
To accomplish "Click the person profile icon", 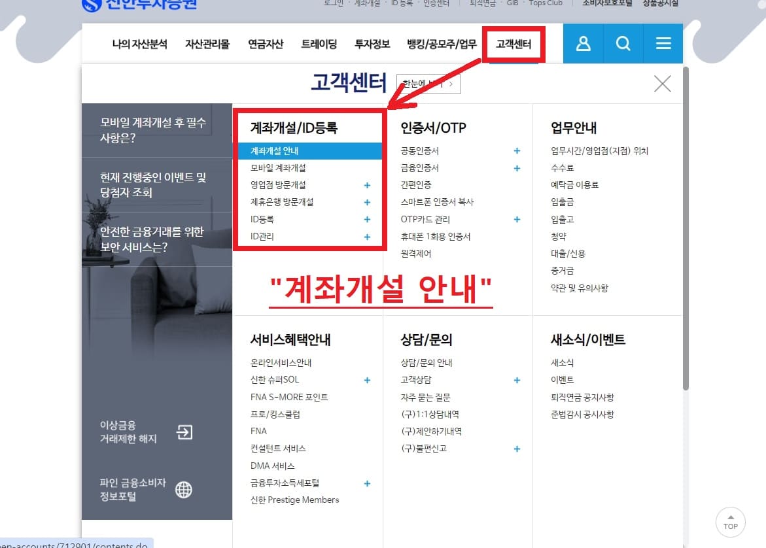I will click(583, 43).
